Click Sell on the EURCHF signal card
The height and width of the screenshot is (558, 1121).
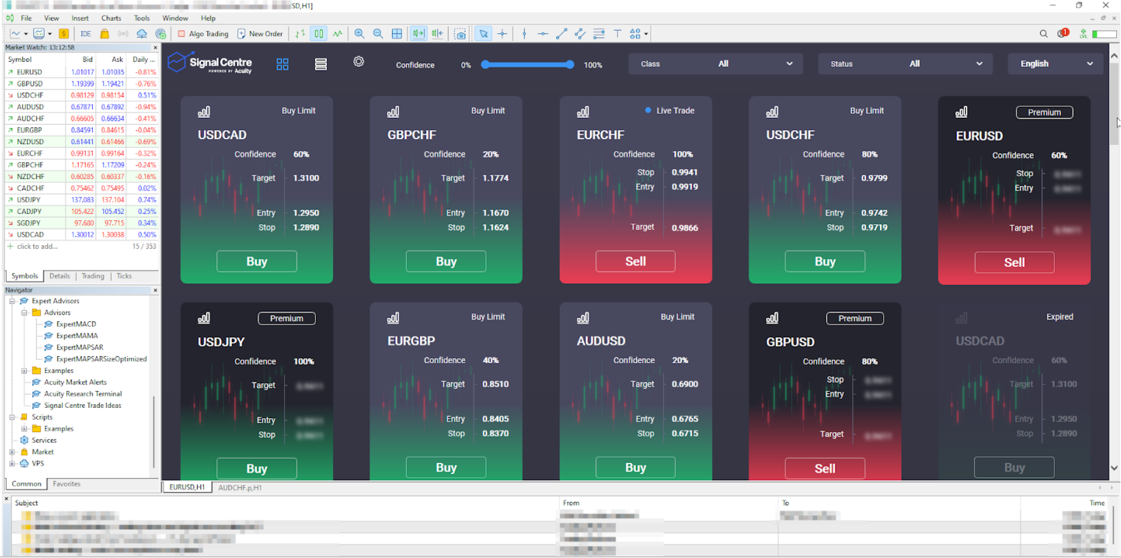[635, 261]
